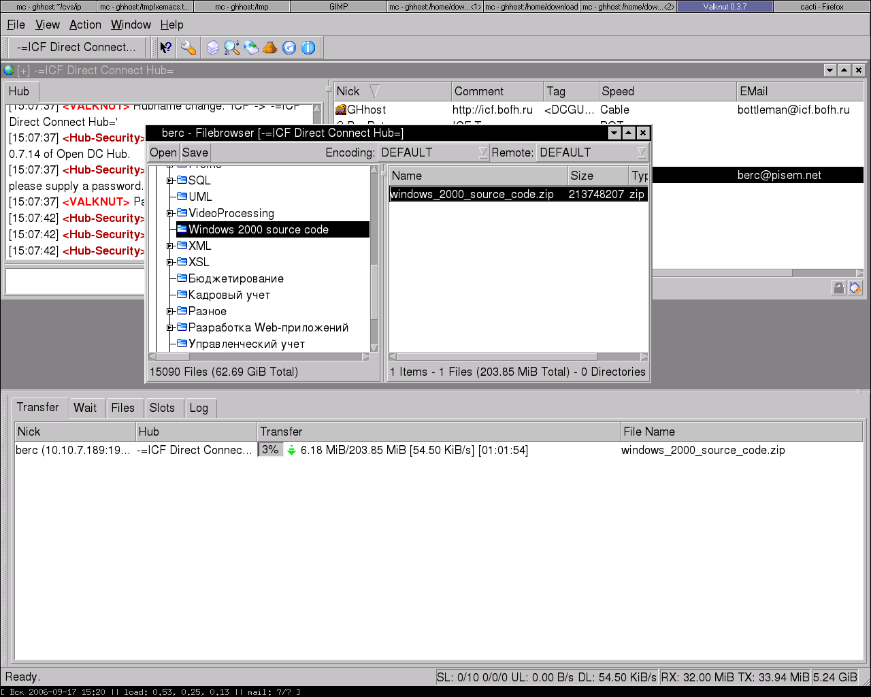Switch to GIMP in the taskbar
The width and height of the screenshot is (871, 697).
click(x=338, y=7)
